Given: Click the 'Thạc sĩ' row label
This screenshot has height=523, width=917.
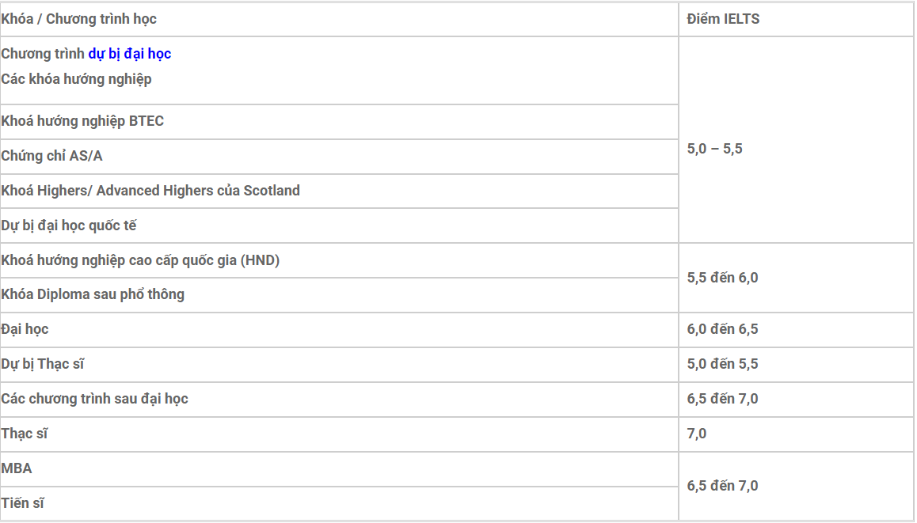Looking at the screenshot, I should coord(25,434).
